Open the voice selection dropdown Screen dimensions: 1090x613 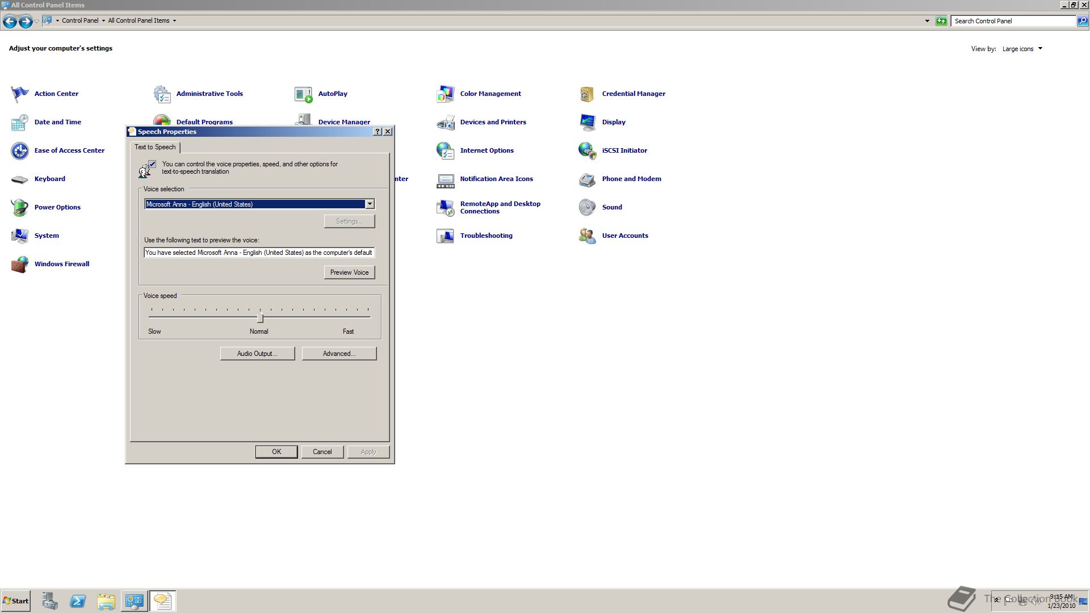pos(370,204)
